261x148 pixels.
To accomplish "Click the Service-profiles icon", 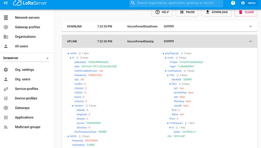I will (x=6, y=89).
